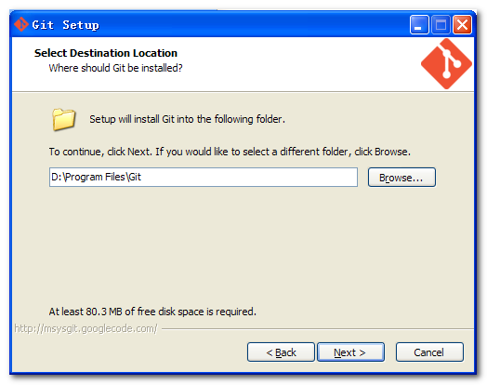Click the blank white header banner area
The width and height of the screenshot is (487, 385).
coord(298,64)
